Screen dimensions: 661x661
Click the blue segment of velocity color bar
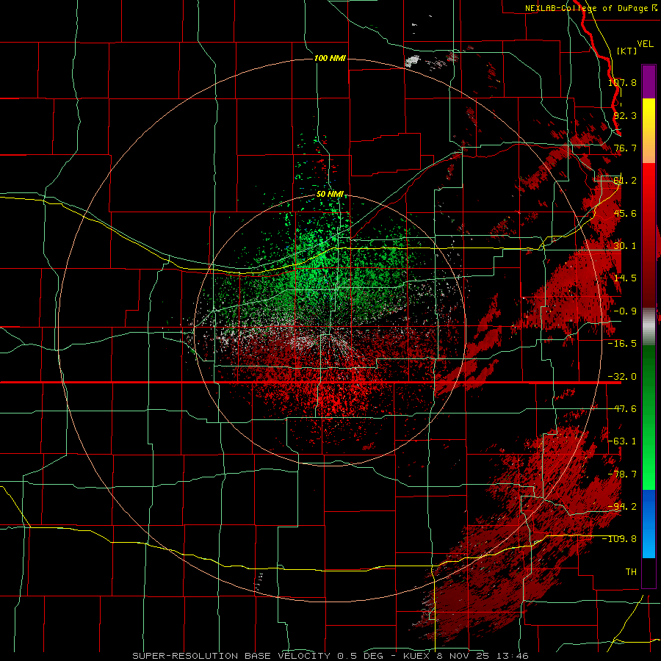[x=649, y=524]
